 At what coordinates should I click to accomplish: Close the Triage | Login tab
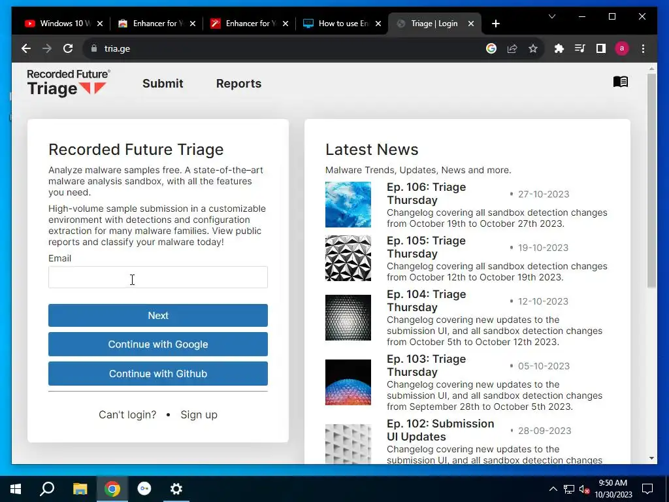[x=471, y=24]
